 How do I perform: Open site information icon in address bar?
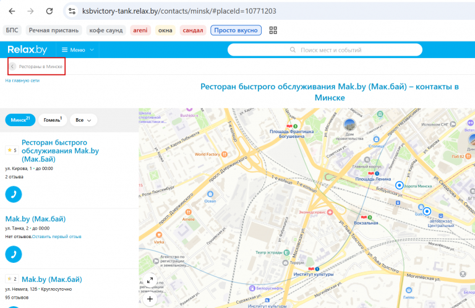(x=72, y=11)
